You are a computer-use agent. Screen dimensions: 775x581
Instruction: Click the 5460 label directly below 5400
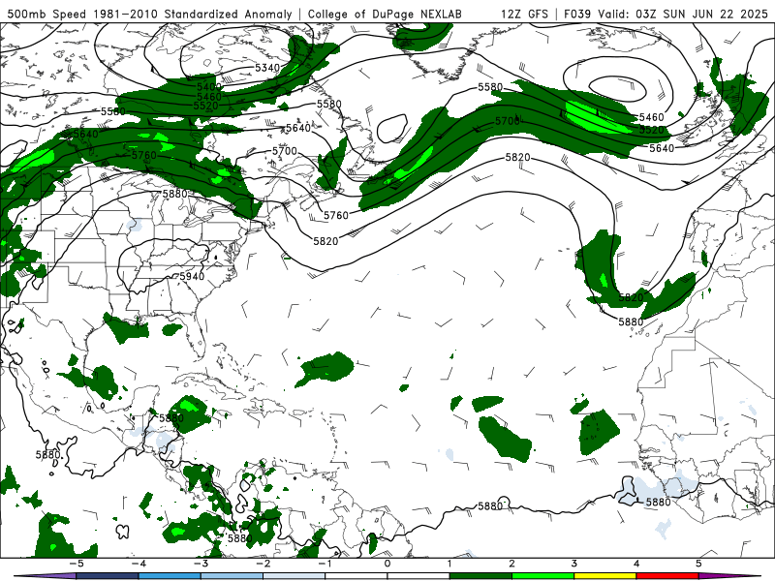(x=209, y=97)
